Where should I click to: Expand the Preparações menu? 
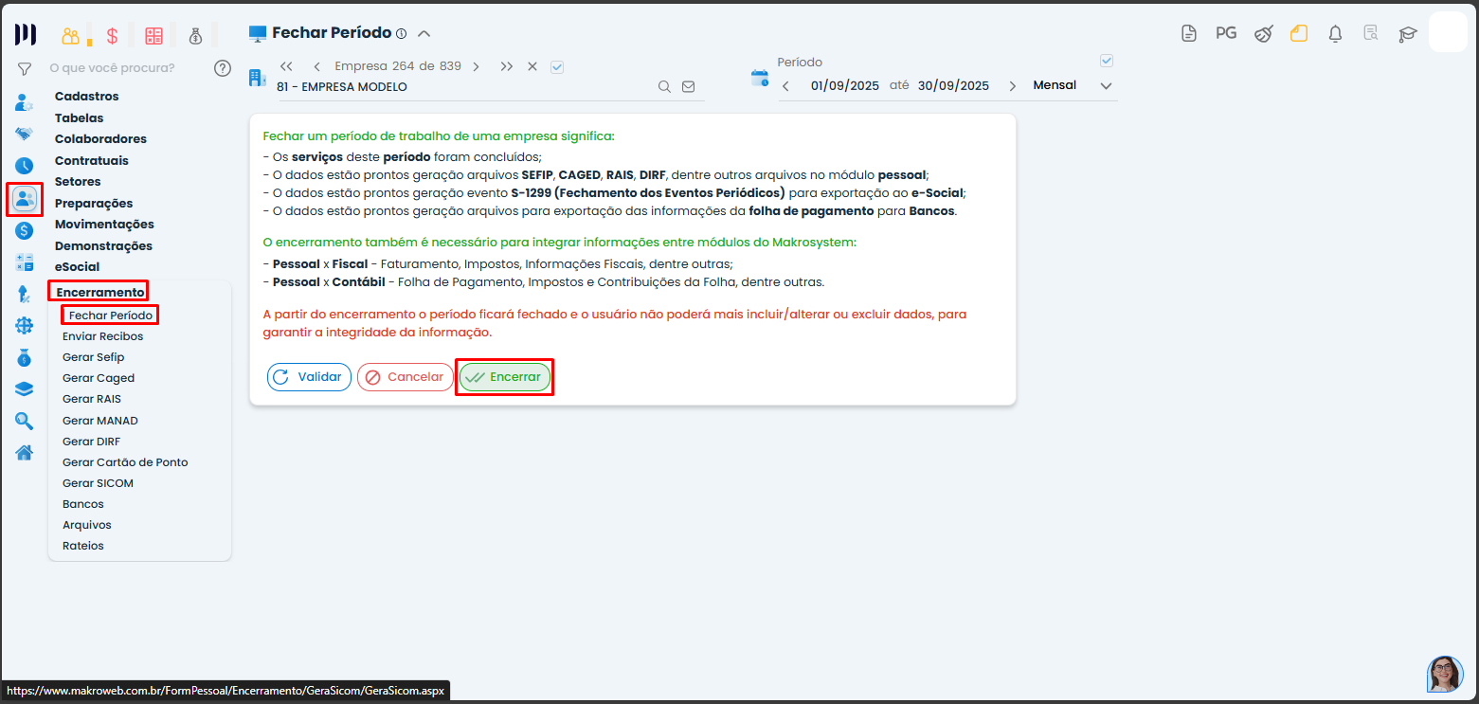(x=94, y=204)
